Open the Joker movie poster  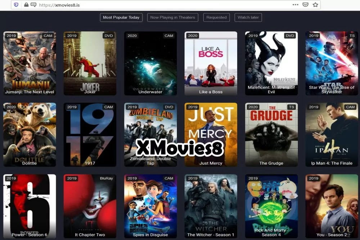(90, 63)
